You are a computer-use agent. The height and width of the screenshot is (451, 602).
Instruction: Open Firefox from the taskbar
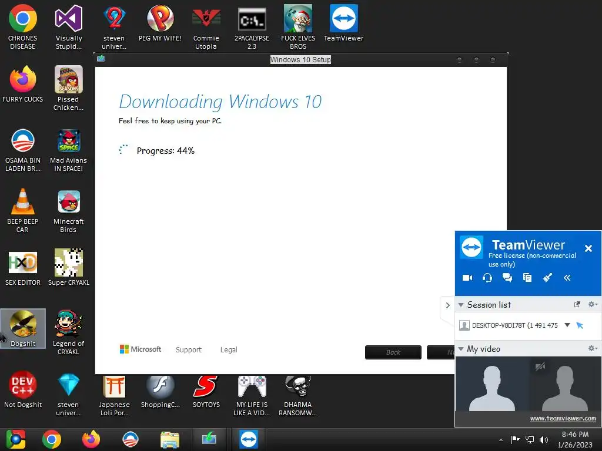click(91, 439)
